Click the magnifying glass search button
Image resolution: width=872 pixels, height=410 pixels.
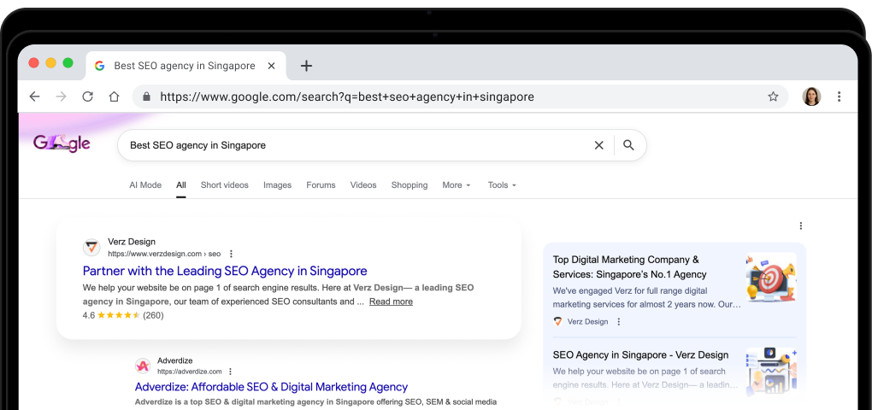pos(628,145)
